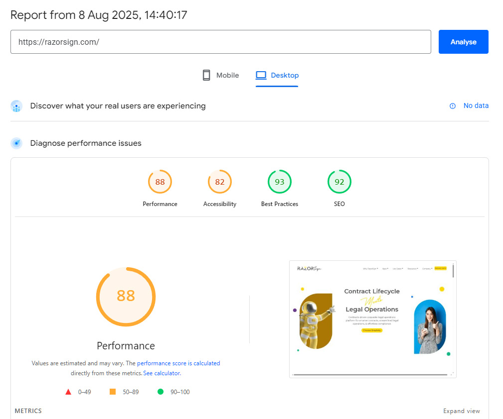Focus the URL input field with razorsign.com
503x419 pixels.
click(x=221, y=42)
